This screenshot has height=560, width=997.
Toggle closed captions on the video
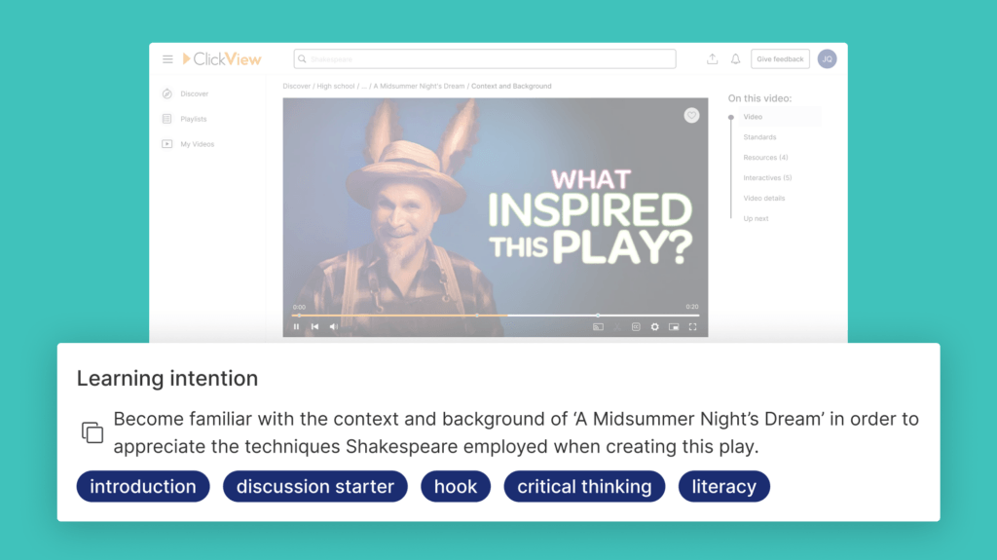[636, 327]
